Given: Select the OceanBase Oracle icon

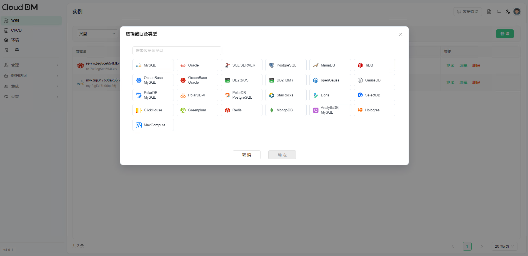Looking at the screenshot, I should pos(183,80).
